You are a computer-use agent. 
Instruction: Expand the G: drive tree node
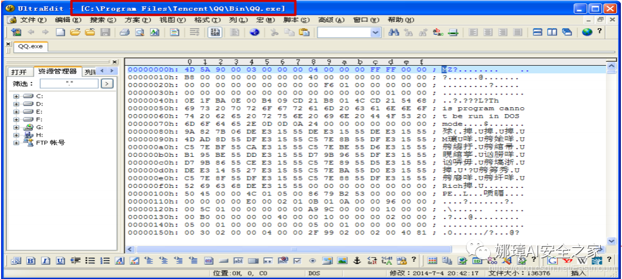[16, 127]
